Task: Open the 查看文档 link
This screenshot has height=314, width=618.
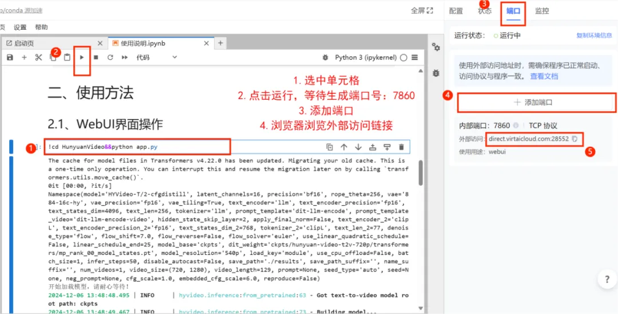Action: tap(544, 77)
